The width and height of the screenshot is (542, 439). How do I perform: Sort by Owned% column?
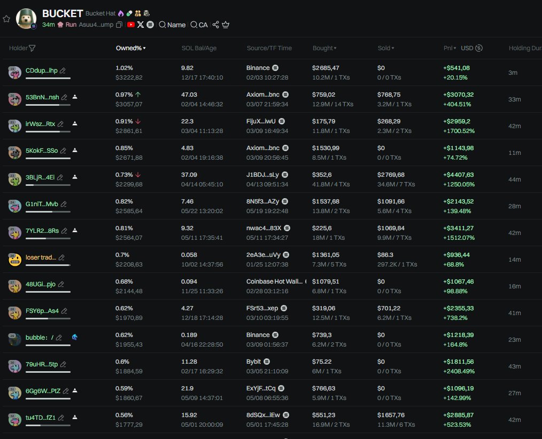pos(130,48)
